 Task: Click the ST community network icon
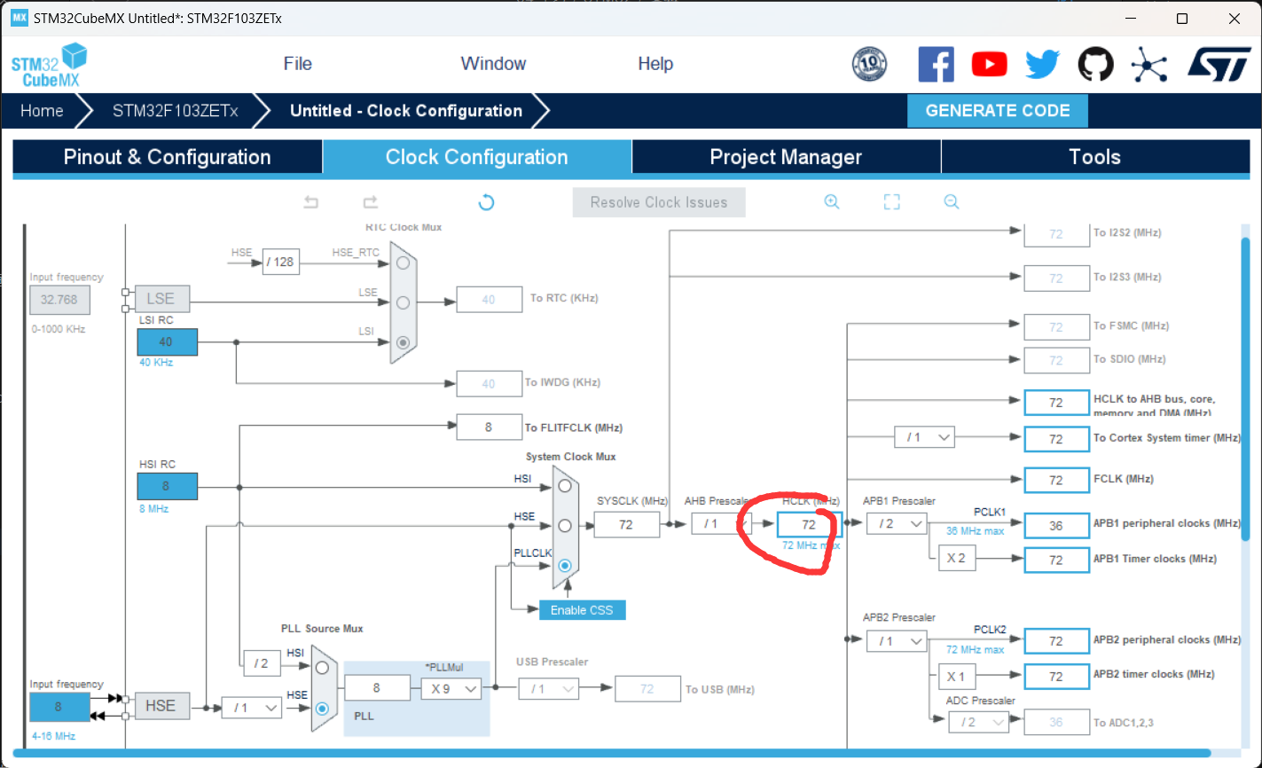[x=1149, y=64]
